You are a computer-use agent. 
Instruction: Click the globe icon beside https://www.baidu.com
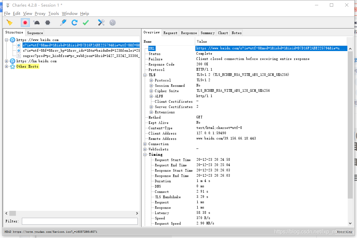(13, 40)
